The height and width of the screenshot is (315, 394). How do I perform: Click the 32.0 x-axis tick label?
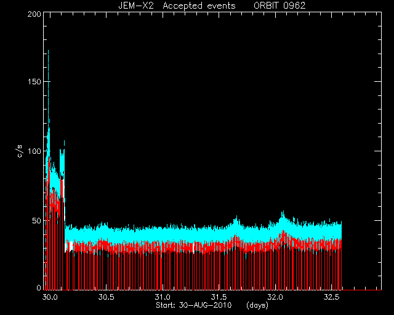pos(275,297)
